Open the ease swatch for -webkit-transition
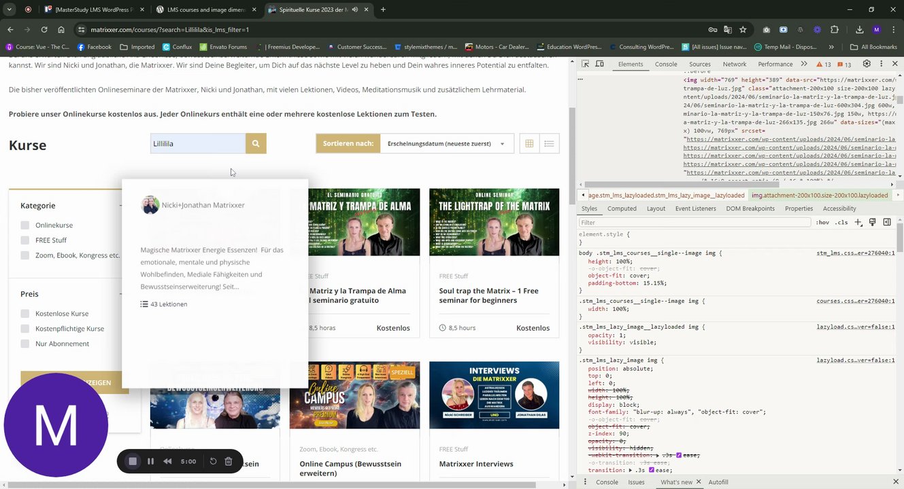The image size is (904, 489). tap(678, 455)
